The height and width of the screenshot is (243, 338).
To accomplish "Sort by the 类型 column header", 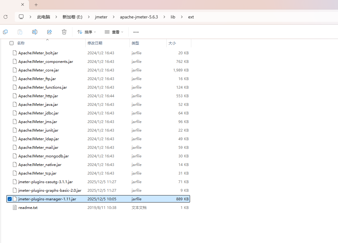I will [x=135, y=43].
